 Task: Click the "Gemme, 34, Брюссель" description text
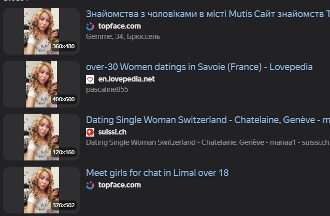click(x=123, y=36)
